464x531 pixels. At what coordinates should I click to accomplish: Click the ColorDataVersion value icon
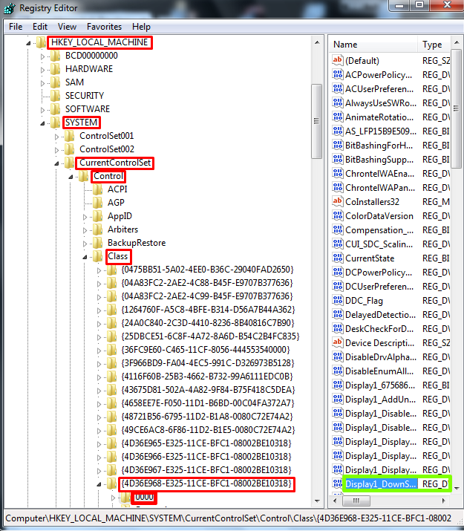338,215
